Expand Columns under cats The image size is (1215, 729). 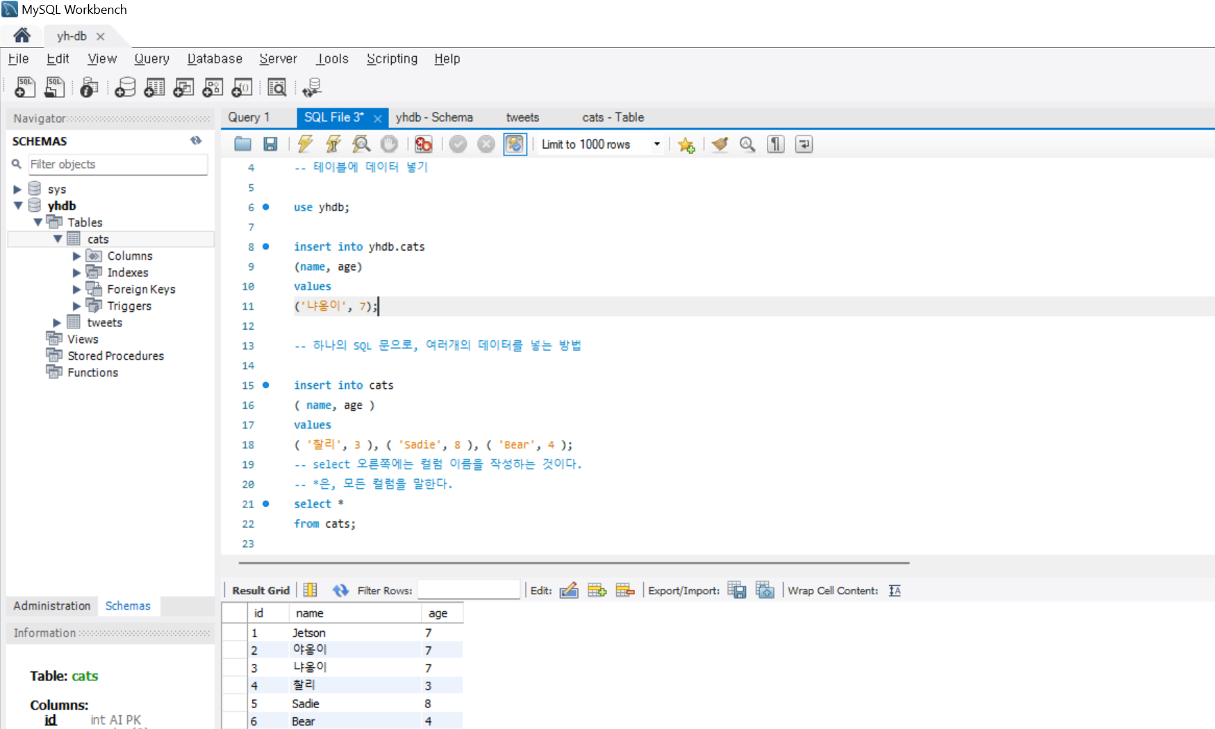coord(77,255)
